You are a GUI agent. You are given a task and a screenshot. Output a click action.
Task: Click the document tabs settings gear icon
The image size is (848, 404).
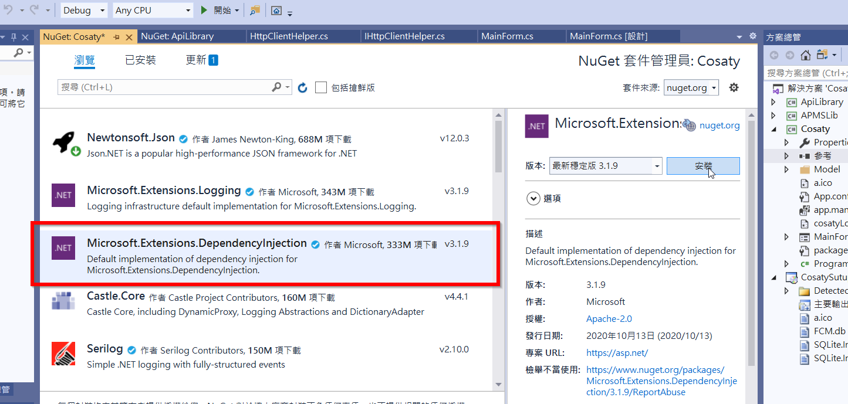click(x=753, y=36)
